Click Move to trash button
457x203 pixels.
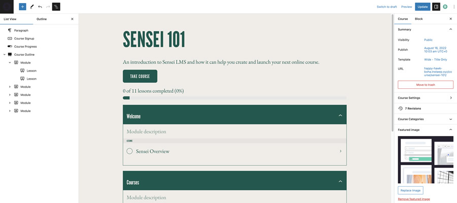[426, 85]
